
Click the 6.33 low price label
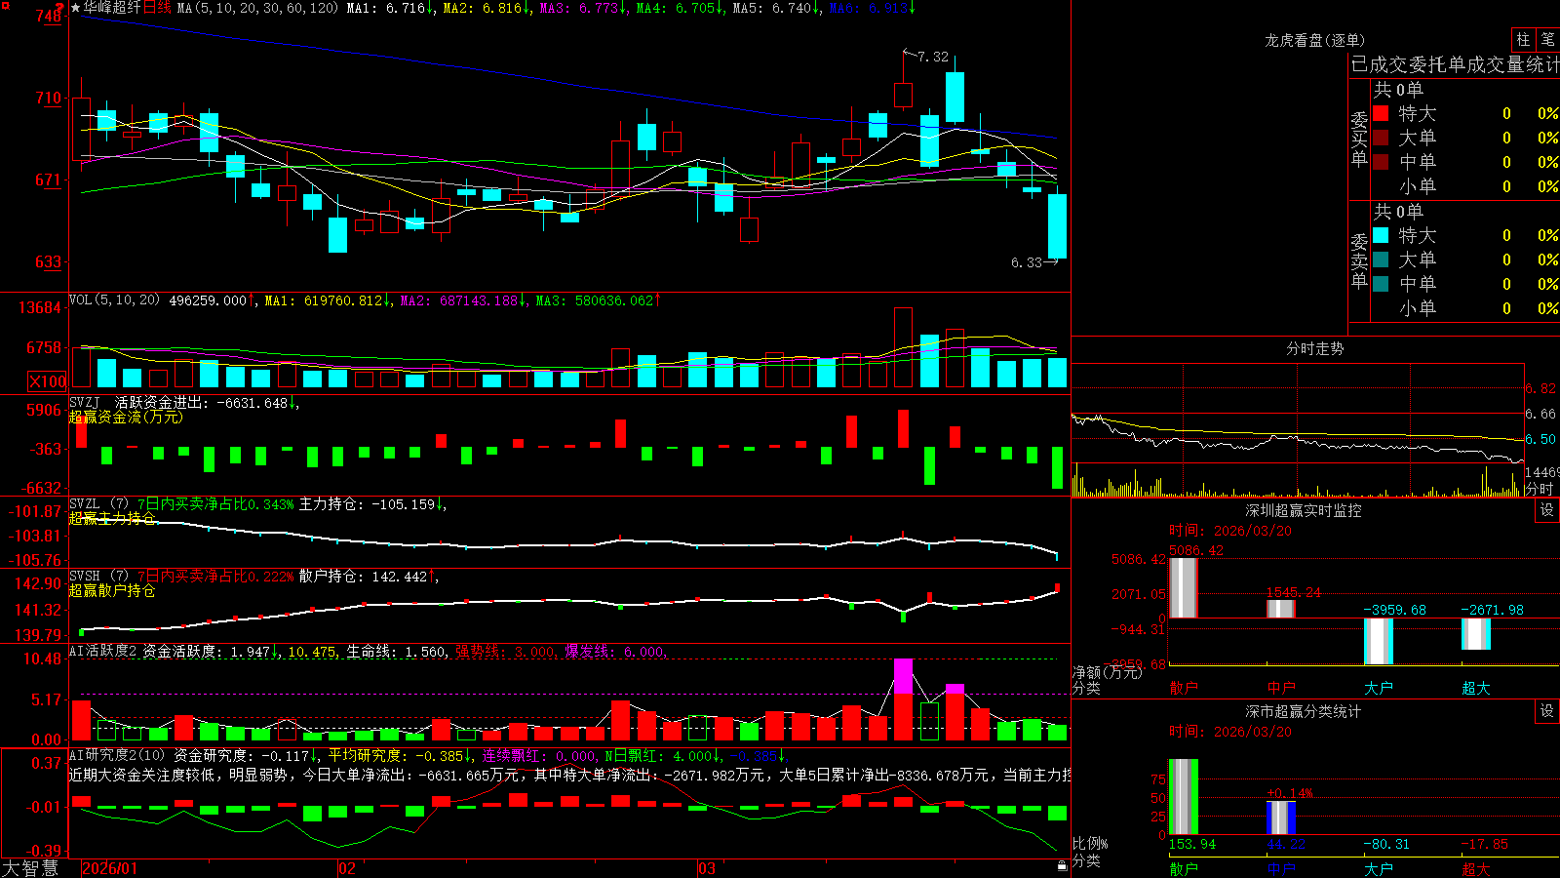click(x=1026, y=262)
